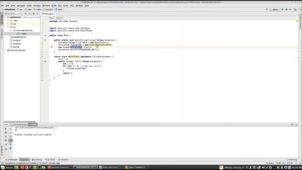
Task: Click the print icon in Run panel
Action: pos(10,144)
